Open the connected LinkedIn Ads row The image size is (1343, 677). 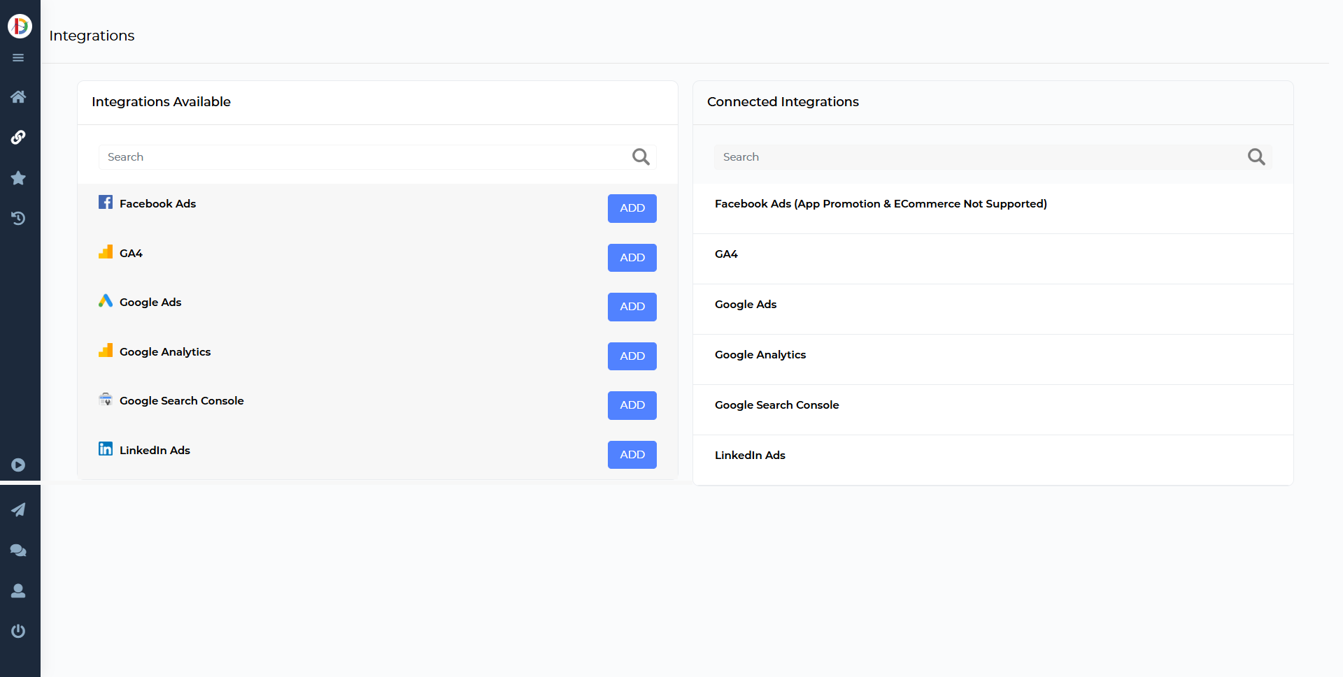[x=993, y=460]
